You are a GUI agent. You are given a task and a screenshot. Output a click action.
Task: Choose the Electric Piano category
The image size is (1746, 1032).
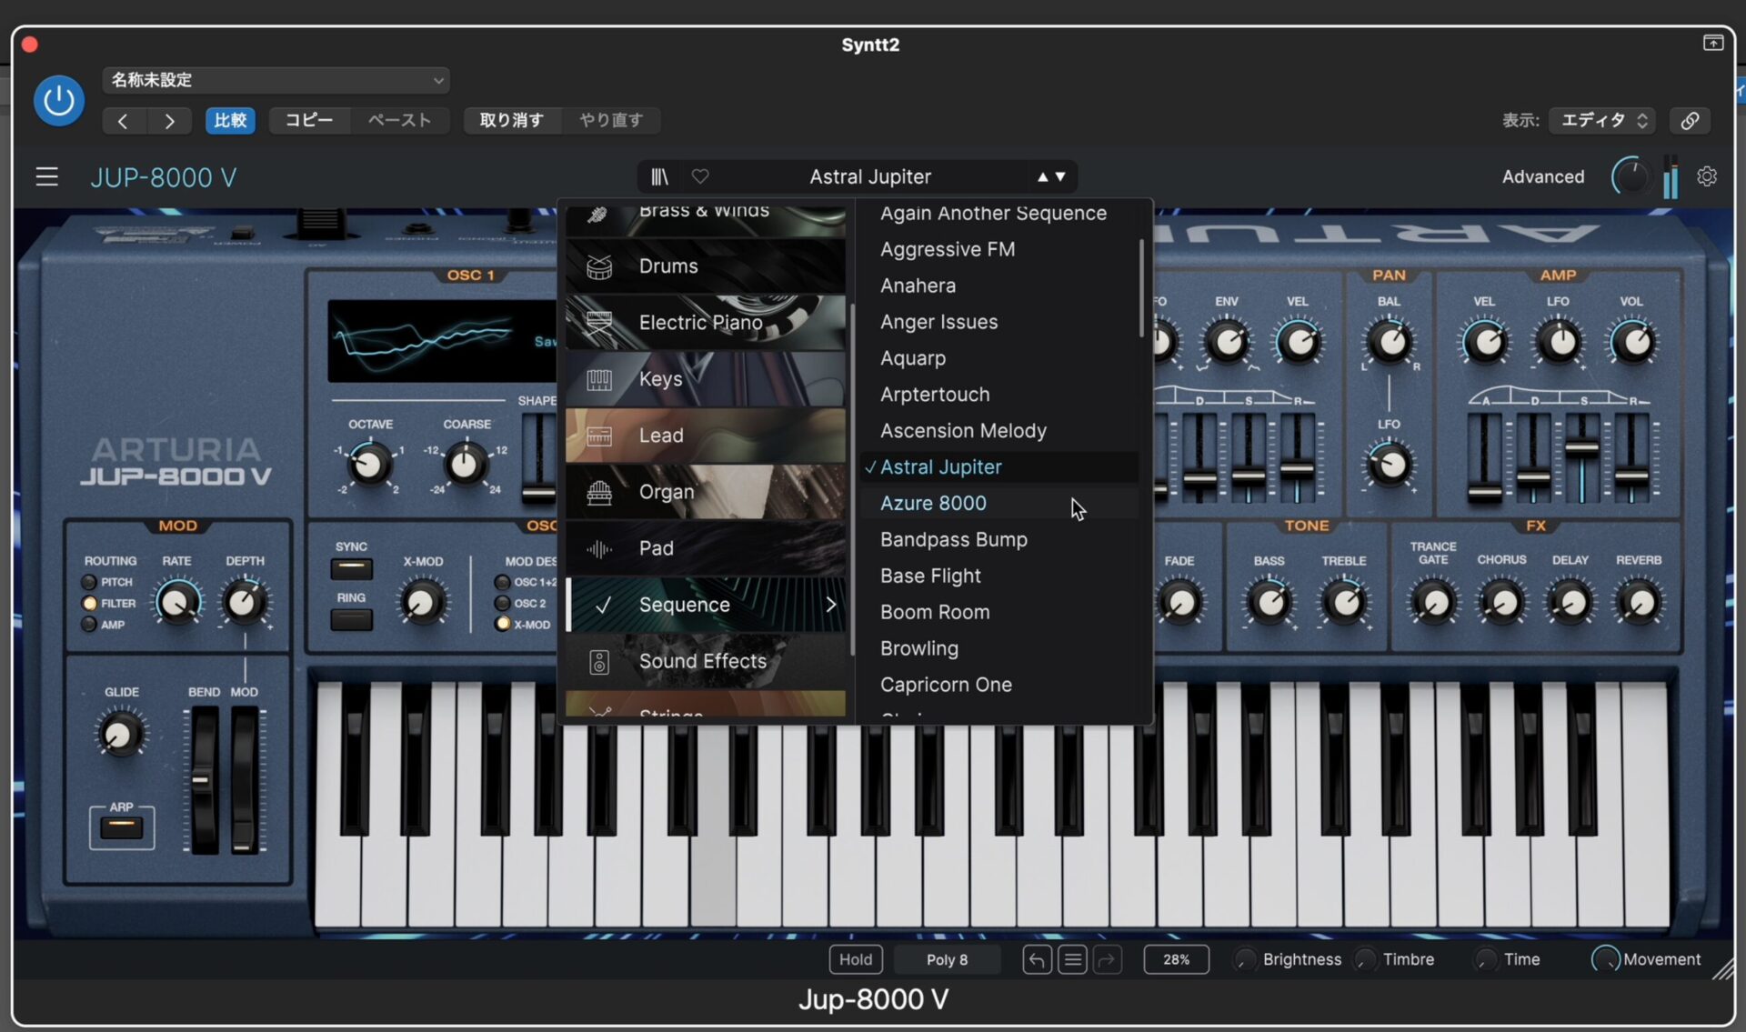706,323
